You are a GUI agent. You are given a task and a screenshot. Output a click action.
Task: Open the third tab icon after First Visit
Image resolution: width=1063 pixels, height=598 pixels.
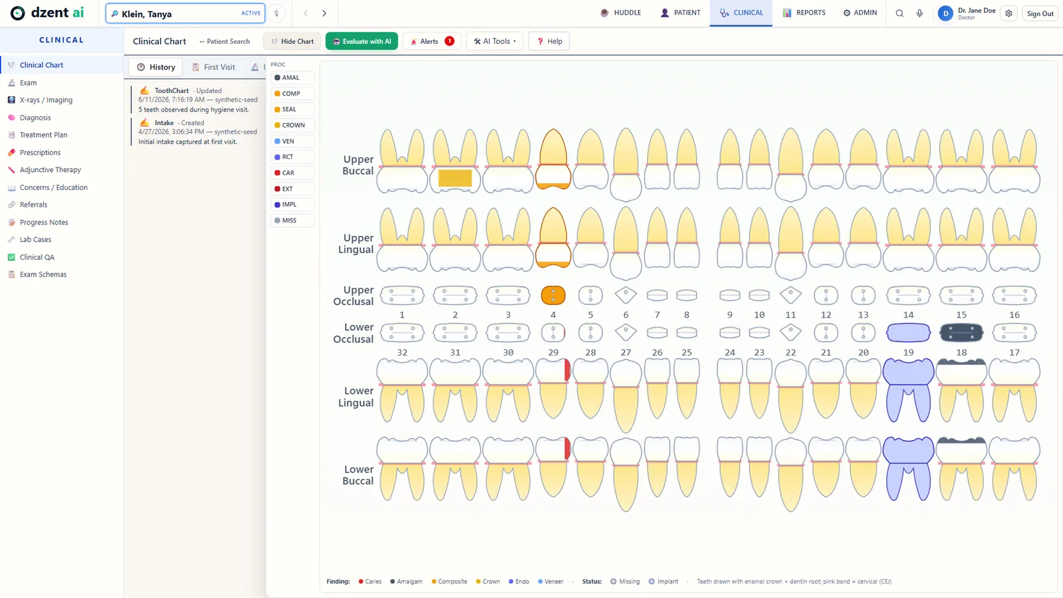[x=255, y=67]
